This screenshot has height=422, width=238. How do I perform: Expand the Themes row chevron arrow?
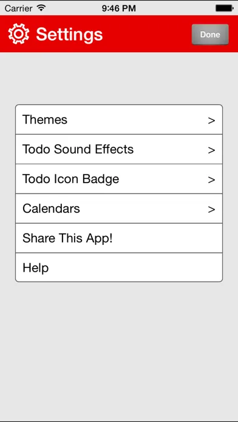click(211, 121)
